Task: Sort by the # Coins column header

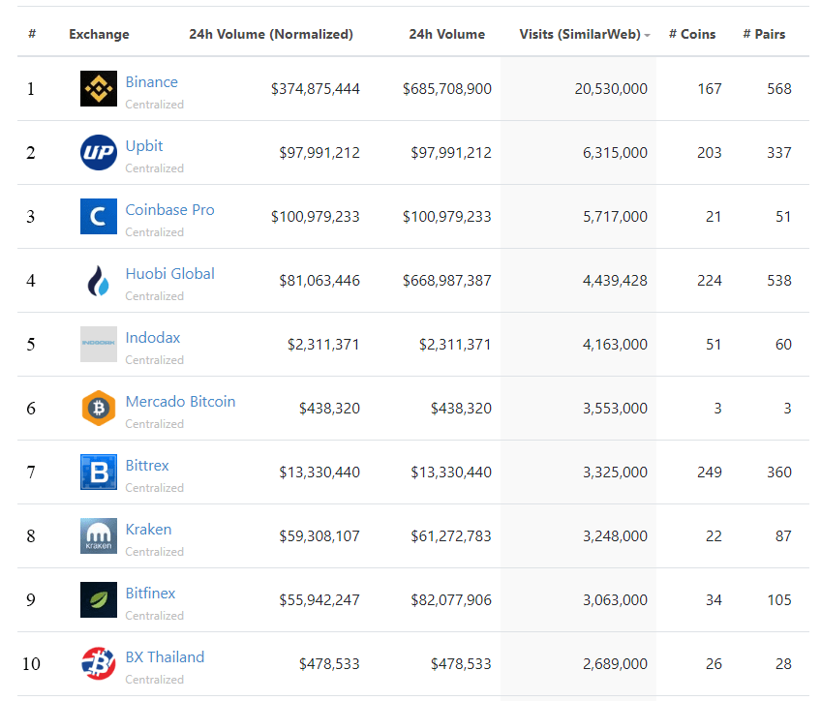Action: [692, 34]
